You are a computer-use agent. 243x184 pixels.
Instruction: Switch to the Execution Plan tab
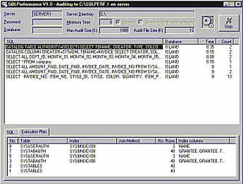pos(34,131)
